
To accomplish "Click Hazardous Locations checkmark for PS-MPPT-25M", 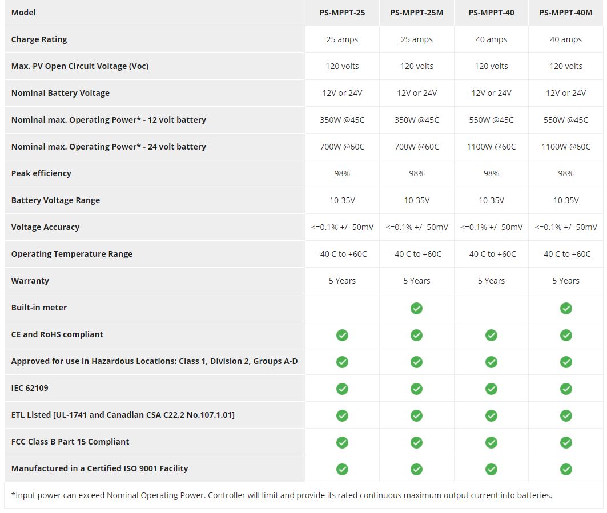I will [417, 362].
